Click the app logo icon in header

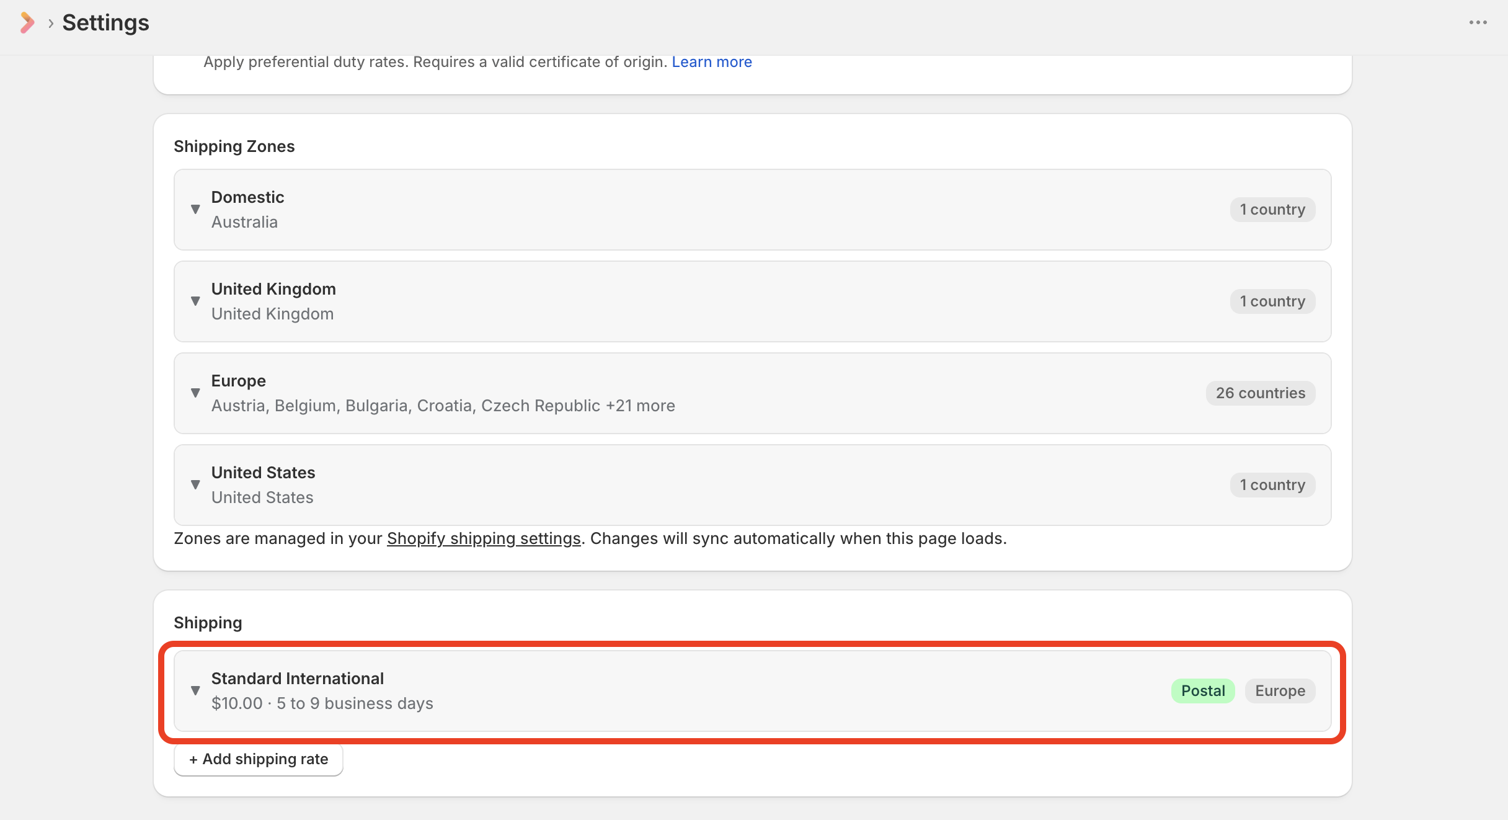click(x=27, y=23)
